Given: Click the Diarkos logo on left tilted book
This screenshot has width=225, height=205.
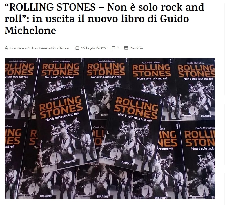Looking at the screenshot, I should coord(69,162).
